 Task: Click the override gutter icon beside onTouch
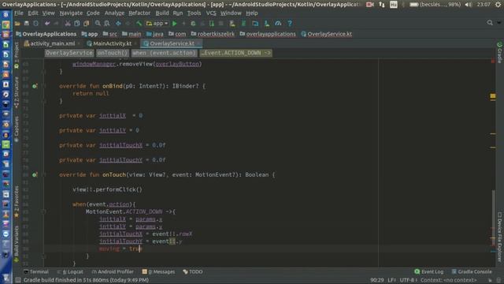[x=35, y=175]
